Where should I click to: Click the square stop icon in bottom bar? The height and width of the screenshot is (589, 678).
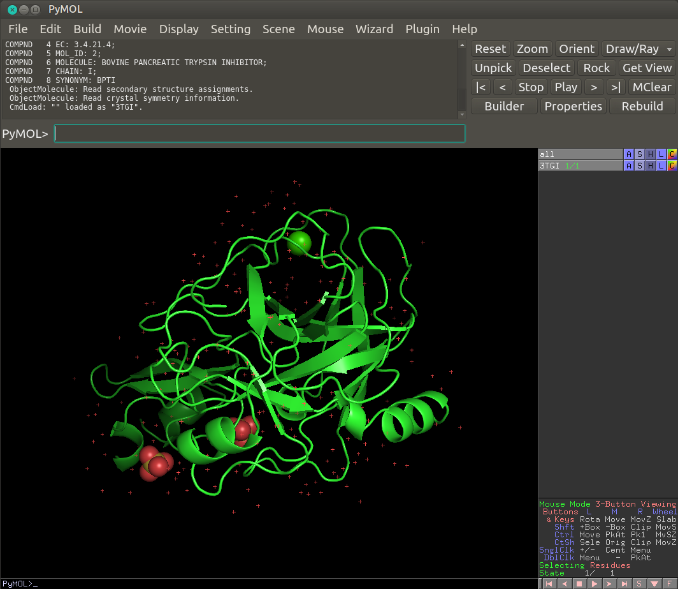coord(579,584)
